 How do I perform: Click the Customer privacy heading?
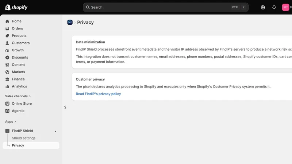[90, 79]
